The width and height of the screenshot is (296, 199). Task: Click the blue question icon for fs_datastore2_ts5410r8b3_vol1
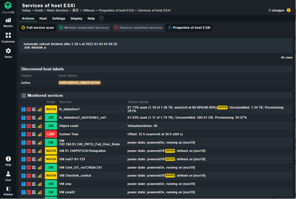coord(23,118)
